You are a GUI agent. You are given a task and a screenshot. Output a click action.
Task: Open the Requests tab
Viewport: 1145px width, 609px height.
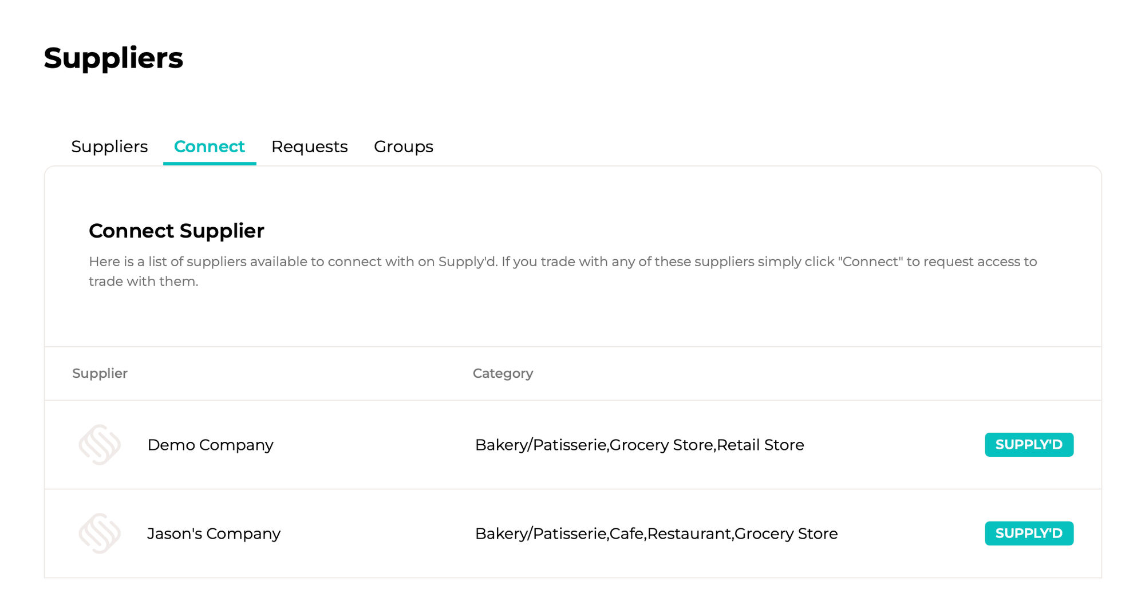point(309,147)
